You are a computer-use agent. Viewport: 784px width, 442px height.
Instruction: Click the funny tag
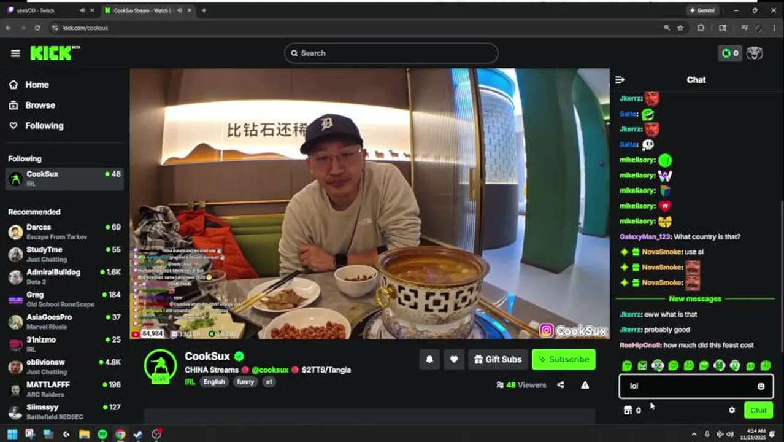pos(245,382)
